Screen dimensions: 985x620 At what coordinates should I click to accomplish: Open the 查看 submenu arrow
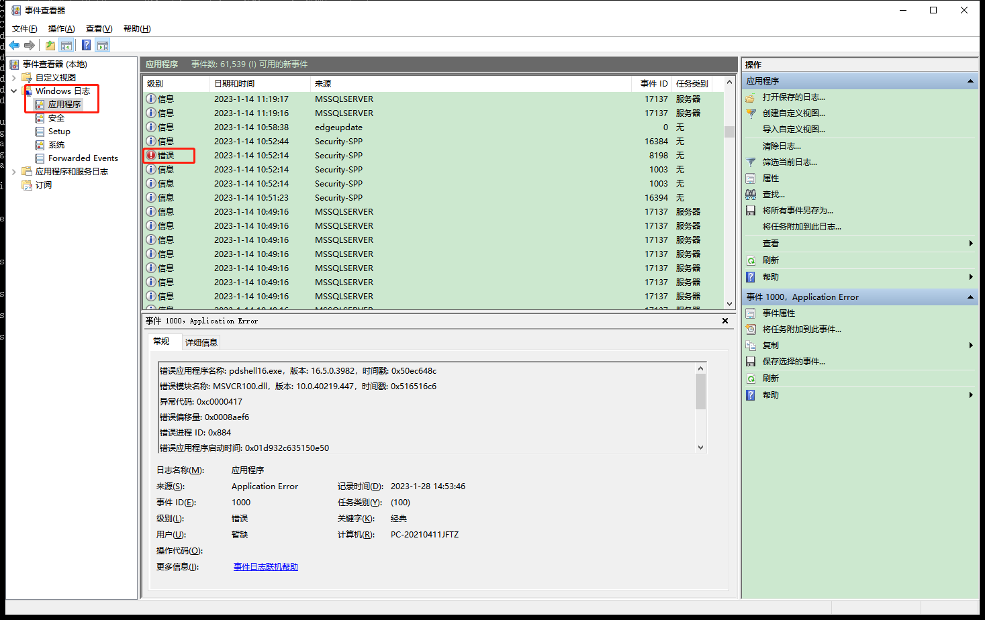point(971,244)
